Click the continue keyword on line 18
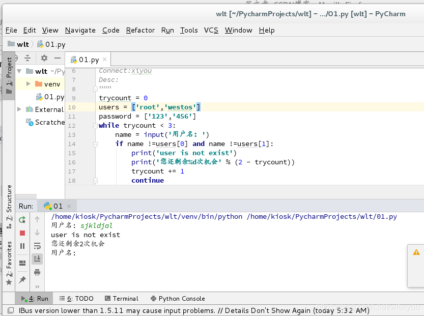Image resolution: width=424 pixels, height=316 pixels. pyautogui.click(x=148, y=181)
